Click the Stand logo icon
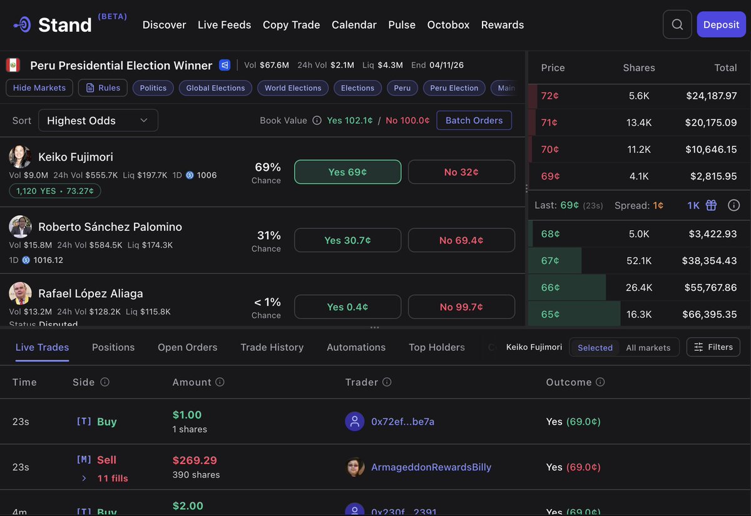Screen dimensions: 751x516 pyautogui.click(x=23, y=25)
